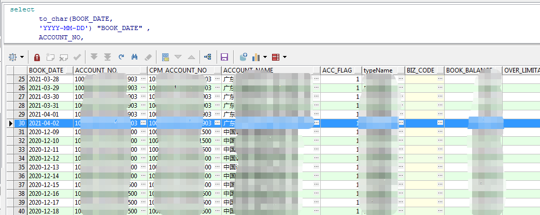540x215 pixels.
Task: Click the post changes checkmark icon
Action: click(77, 57)
